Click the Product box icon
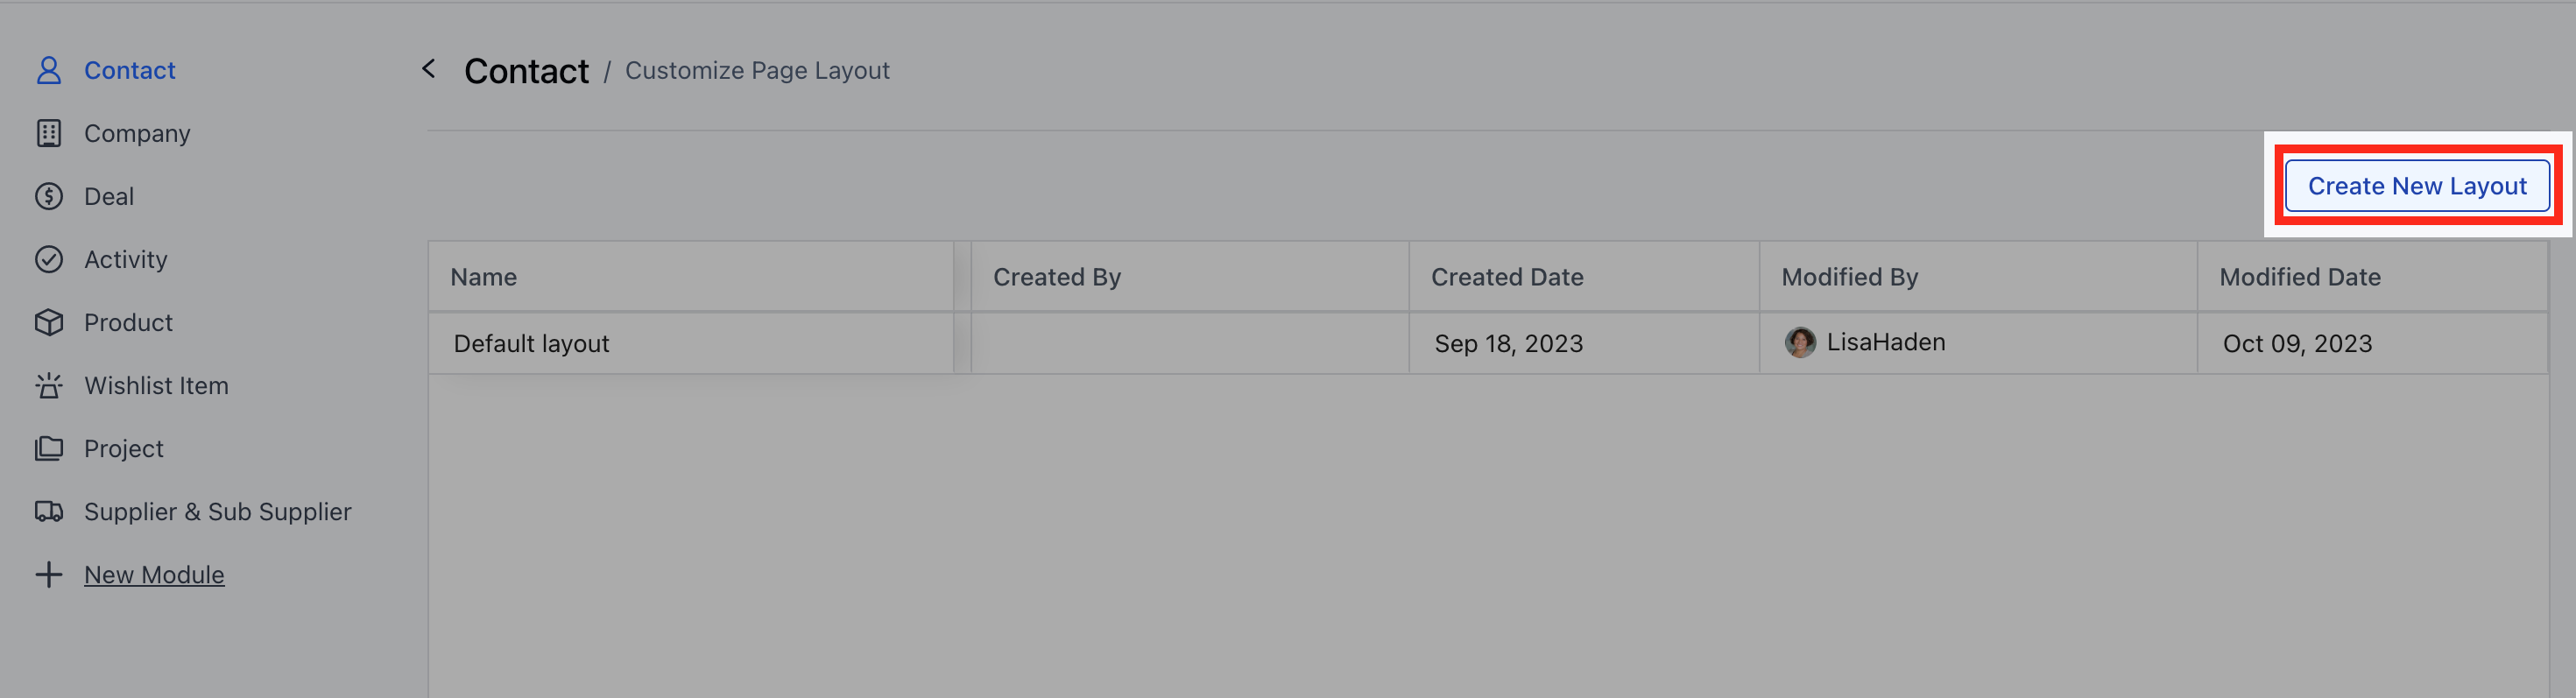2576x698 pixels. (x=49, y=321)
